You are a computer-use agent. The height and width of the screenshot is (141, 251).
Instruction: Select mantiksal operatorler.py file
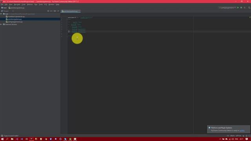pyautogui.click(x=16, y=16)
